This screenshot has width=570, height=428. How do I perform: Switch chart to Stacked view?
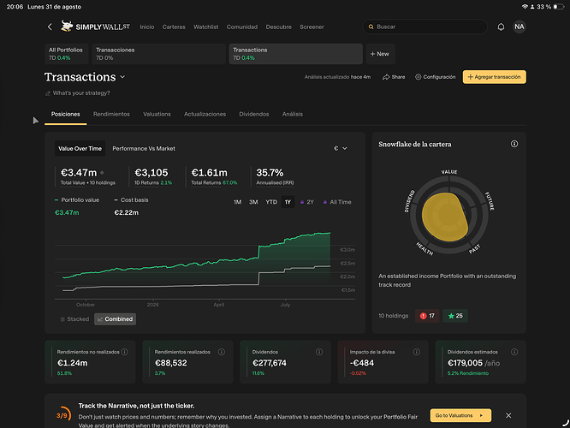[x=74, y=319]
